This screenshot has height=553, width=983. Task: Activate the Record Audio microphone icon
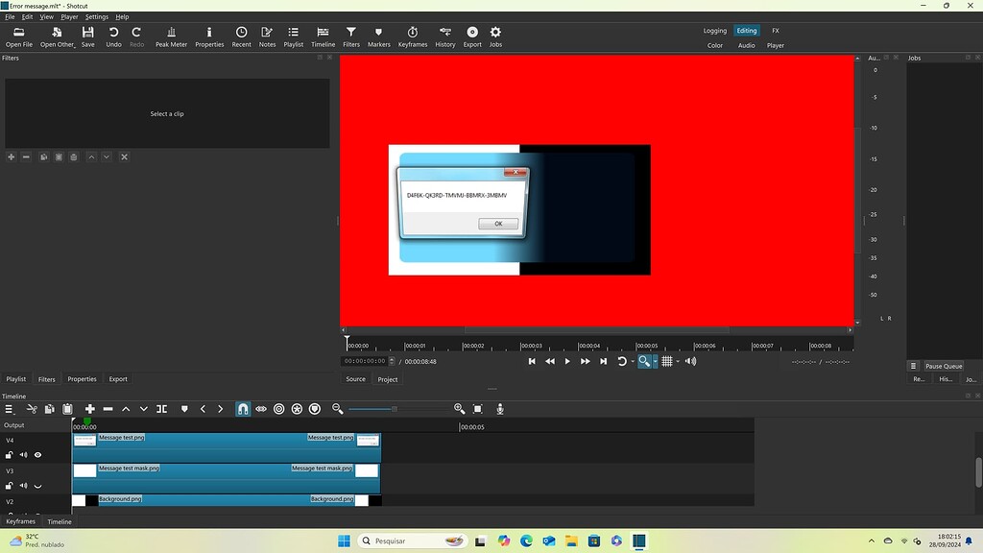[499, 409]
